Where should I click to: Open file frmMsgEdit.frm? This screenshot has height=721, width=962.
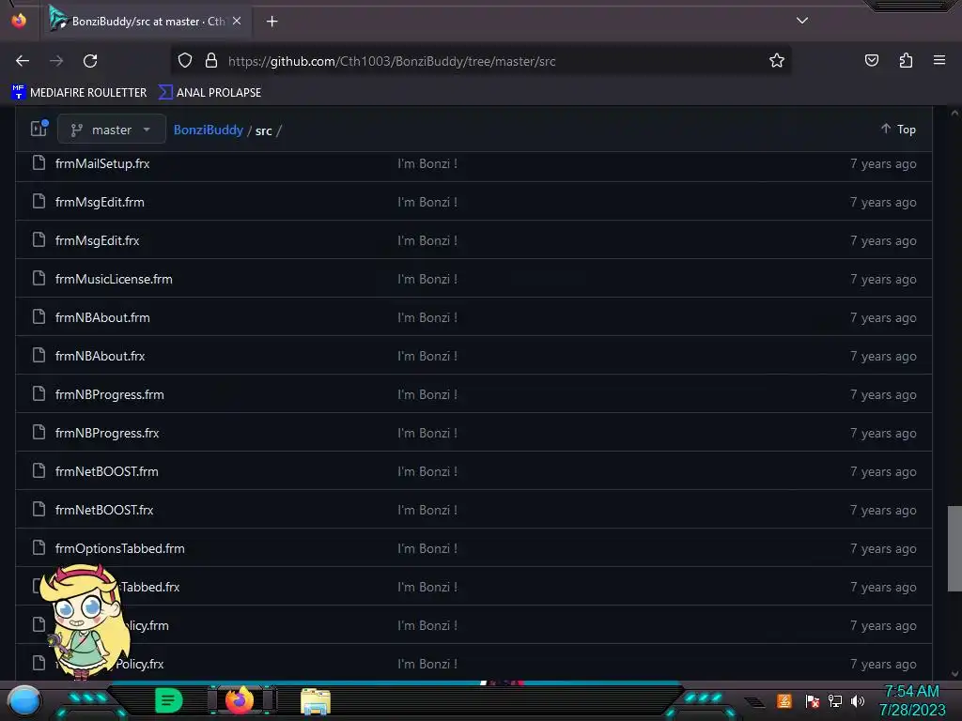(100, 203)
